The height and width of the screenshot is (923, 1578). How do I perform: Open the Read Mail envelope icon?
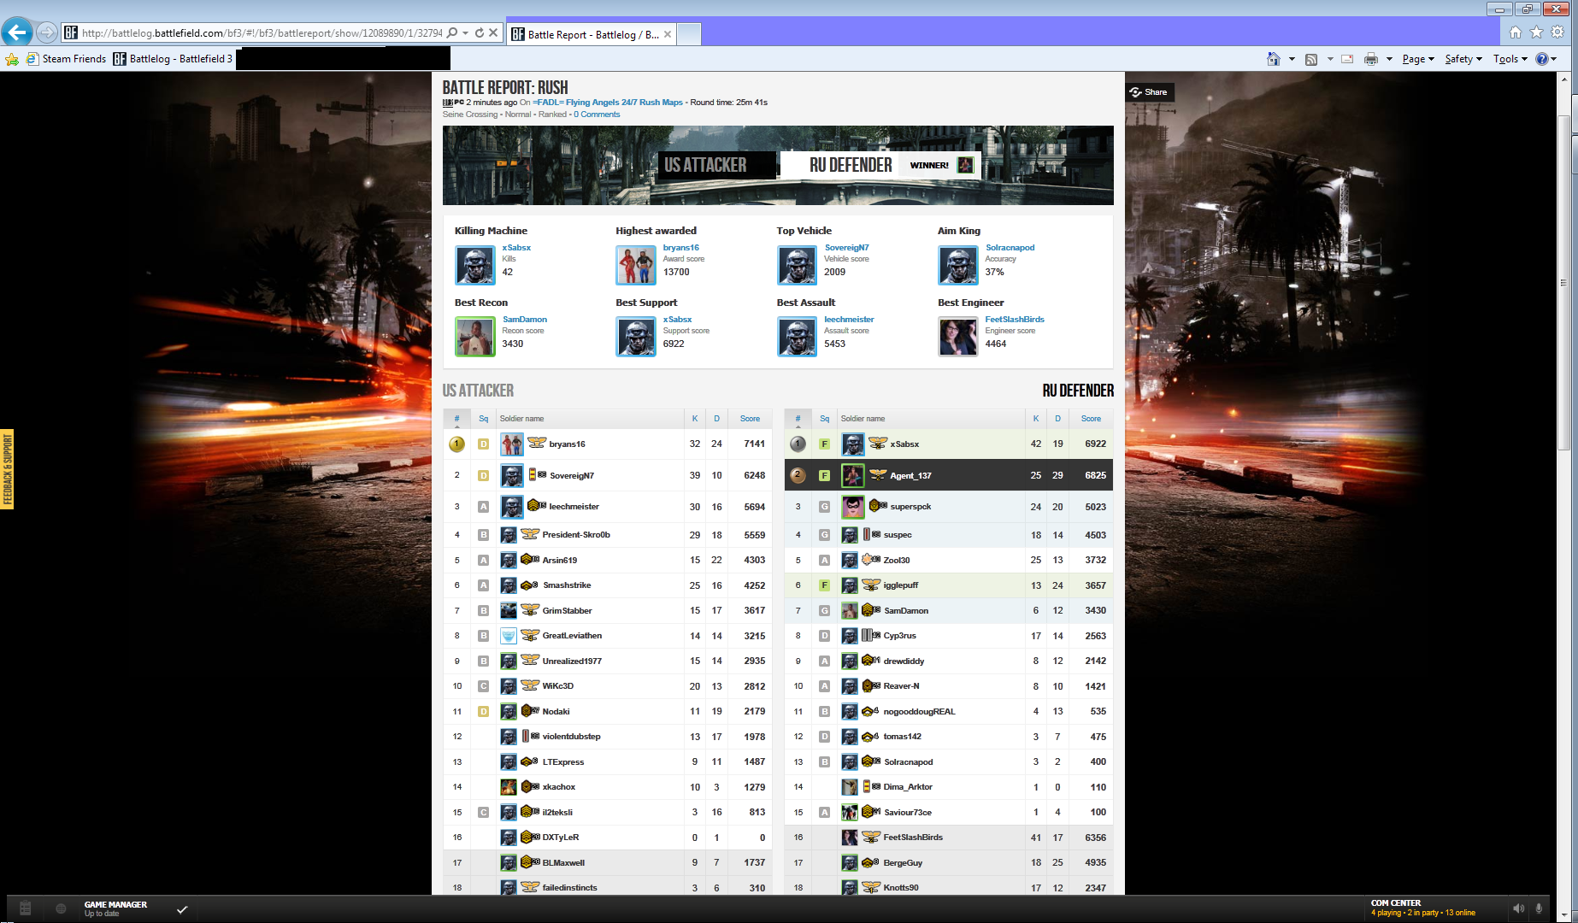pos(1347,59)
